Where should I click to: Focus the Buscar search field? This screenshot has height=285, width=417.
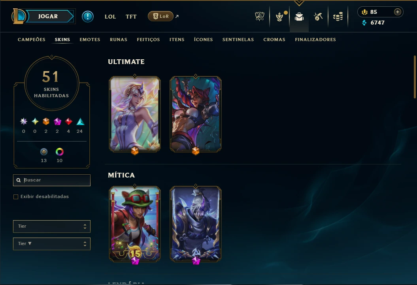tap(52, 180)
